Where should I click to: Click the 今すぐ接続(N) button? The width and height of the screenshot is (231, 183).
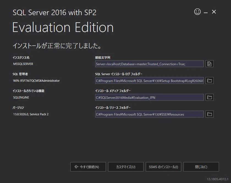pos(88,167)
